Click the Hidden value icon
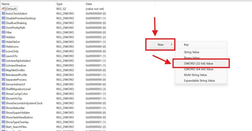Viewport: 252px width, 131px height. pyautogui.click(x=3, y=37)
